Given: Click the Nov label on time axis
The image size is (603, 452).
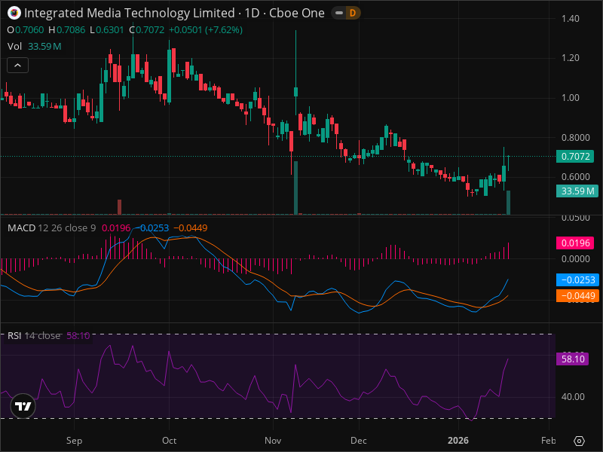Looking at the screenshot, I should [x=273, y=441].
